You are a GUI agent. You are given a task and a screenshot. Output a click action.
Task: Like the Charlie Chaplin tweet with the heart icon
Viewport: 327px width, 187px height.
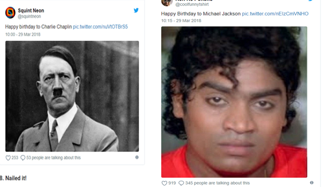[8, 158]
